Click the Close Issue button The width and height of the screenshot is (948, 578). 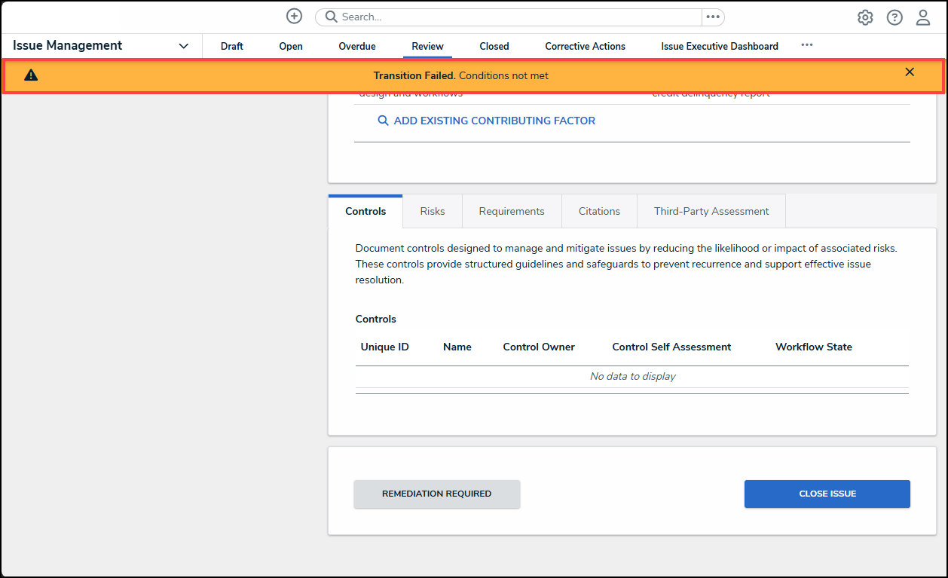pyautogui.click(x=827, y=494)
